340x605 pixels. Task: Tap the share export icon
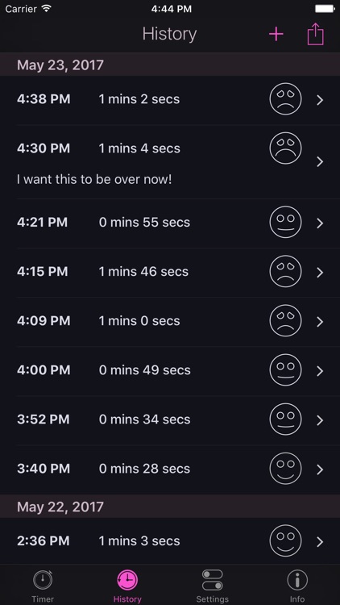tap(315, 34)
